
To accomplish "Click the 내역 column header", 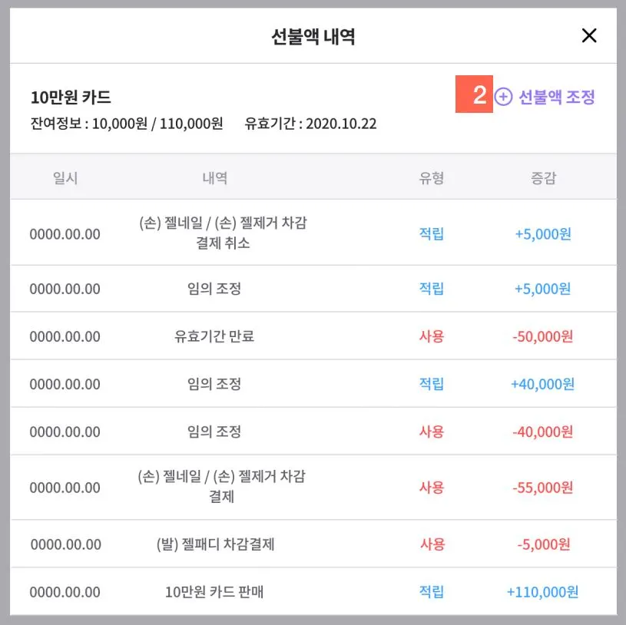I will (x=215, y=177).
